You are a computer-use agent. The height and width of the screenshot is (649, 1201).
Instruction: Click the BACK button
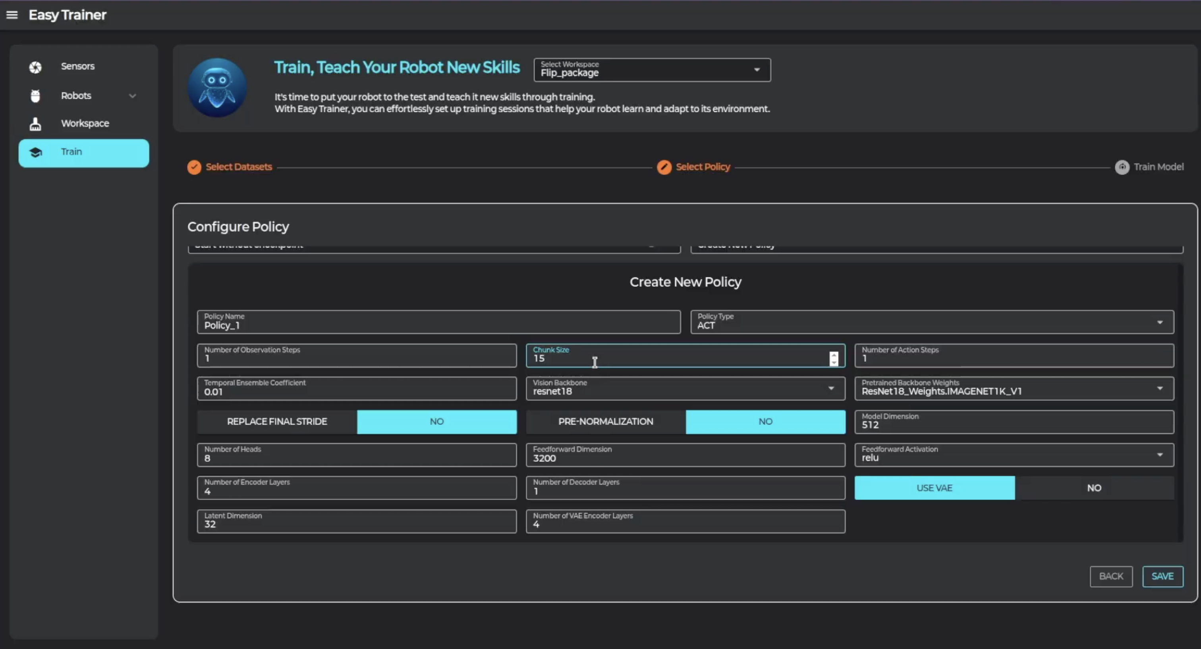pyautogui.click(x=1111, y=576)
